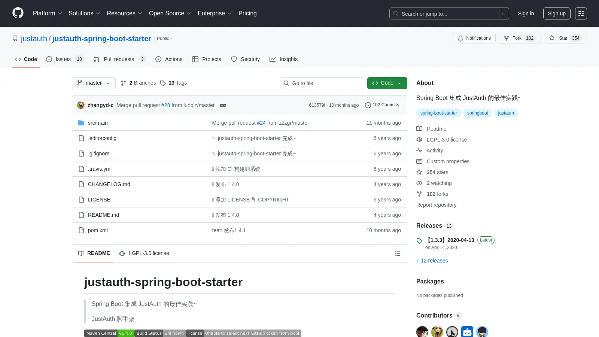
Task: Expand commit message ellipsis button
Action: (x=223, y=105)
